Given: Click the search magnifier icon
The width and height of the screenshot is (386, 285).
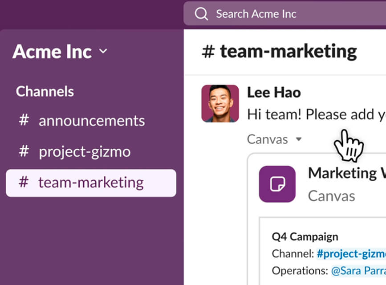Looking at the screenshot, I should [201, 14].
